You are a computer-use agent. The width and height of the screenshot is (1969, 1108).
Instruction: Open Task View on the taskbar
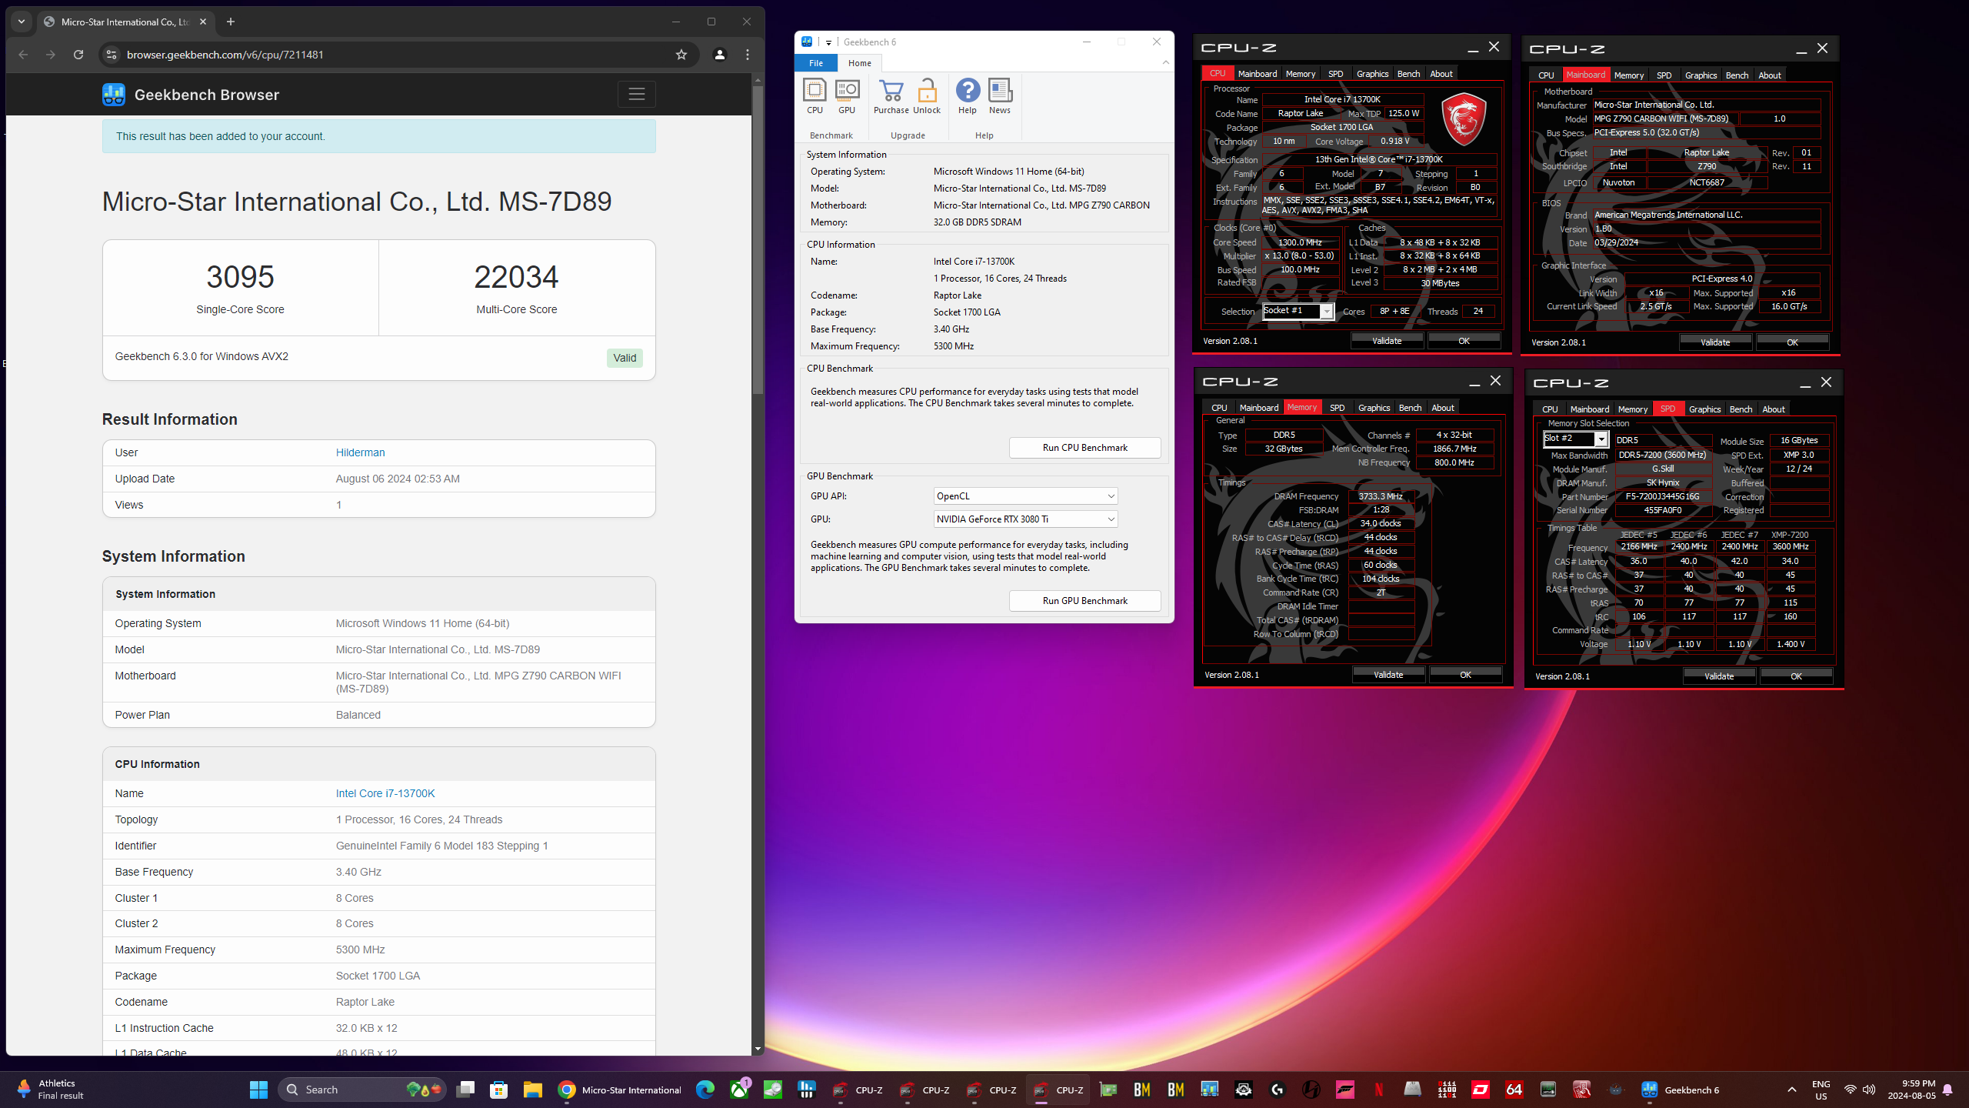pyautogui.click(x=465, y=1090)
